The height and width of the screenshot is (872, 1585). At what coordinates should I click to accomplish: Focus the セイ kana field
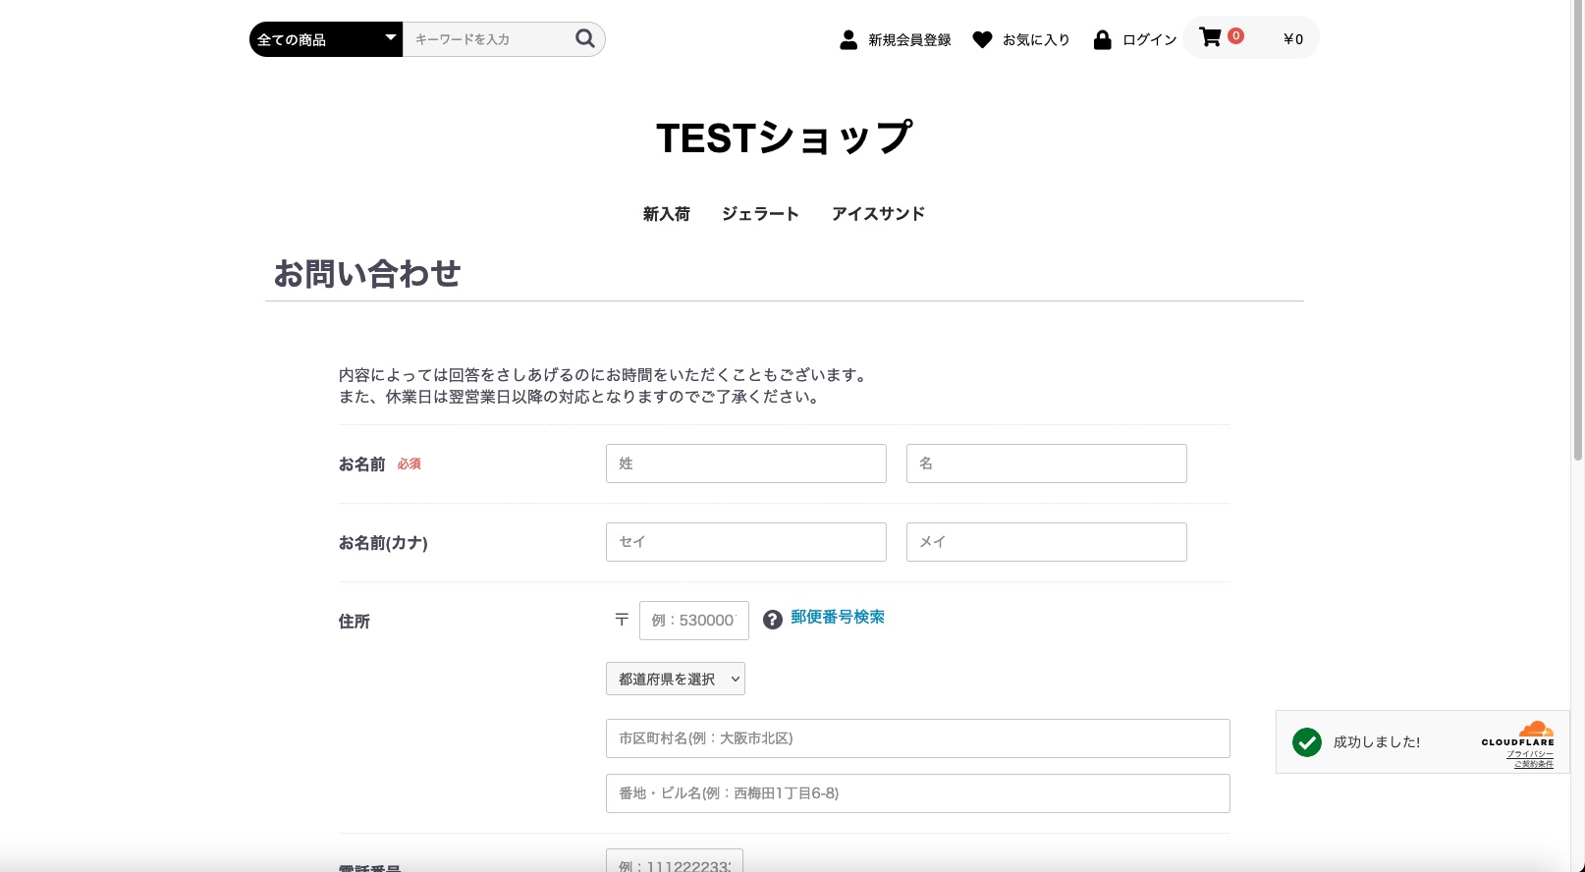click(746, 542)
